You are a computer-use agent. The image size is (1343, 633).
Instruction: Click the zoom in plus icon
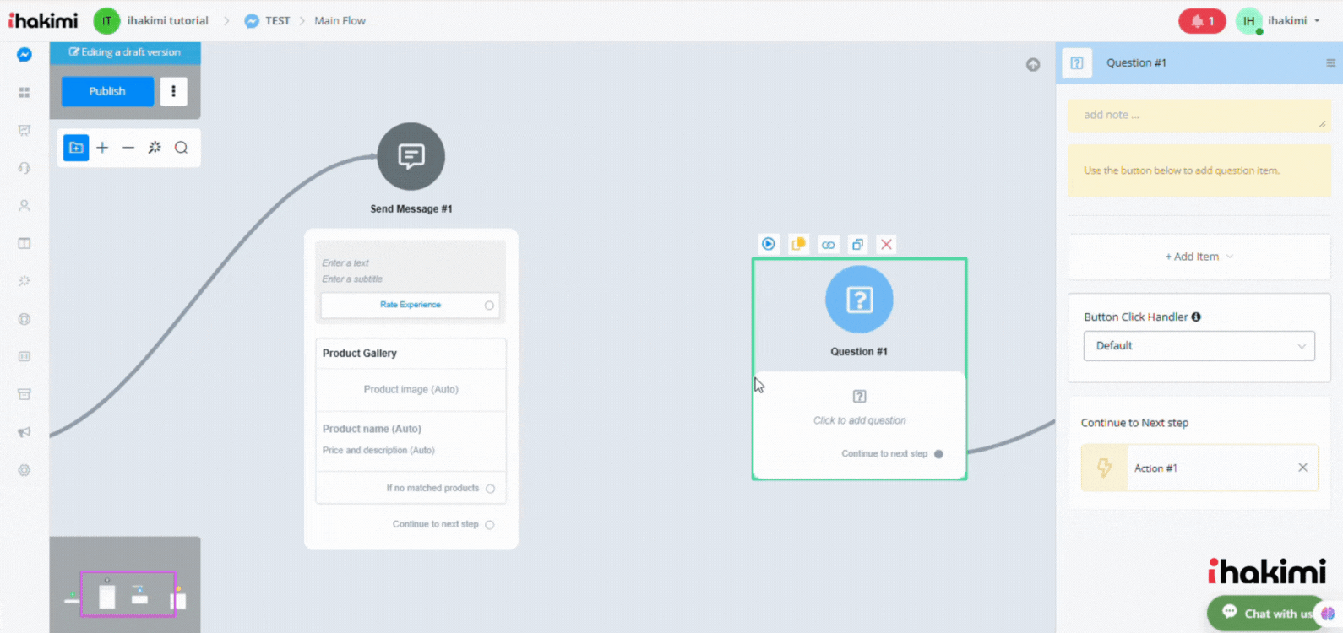click(102, 148)
